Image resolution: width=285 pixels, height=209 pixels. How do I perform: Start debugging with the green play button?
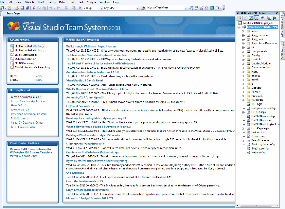tap(80, 7)
